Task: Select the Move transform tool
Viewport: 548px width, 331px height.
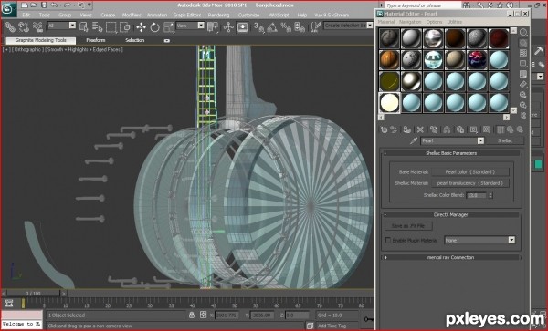Action: tap(142, 26)
